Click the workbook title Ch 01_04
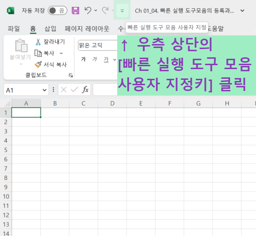The image size is (256, 236). tap(184, 11)
